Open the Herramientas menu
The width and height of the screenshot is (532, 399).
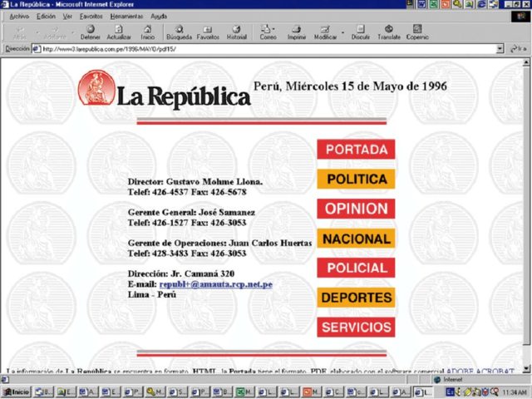tap(126, 17)
